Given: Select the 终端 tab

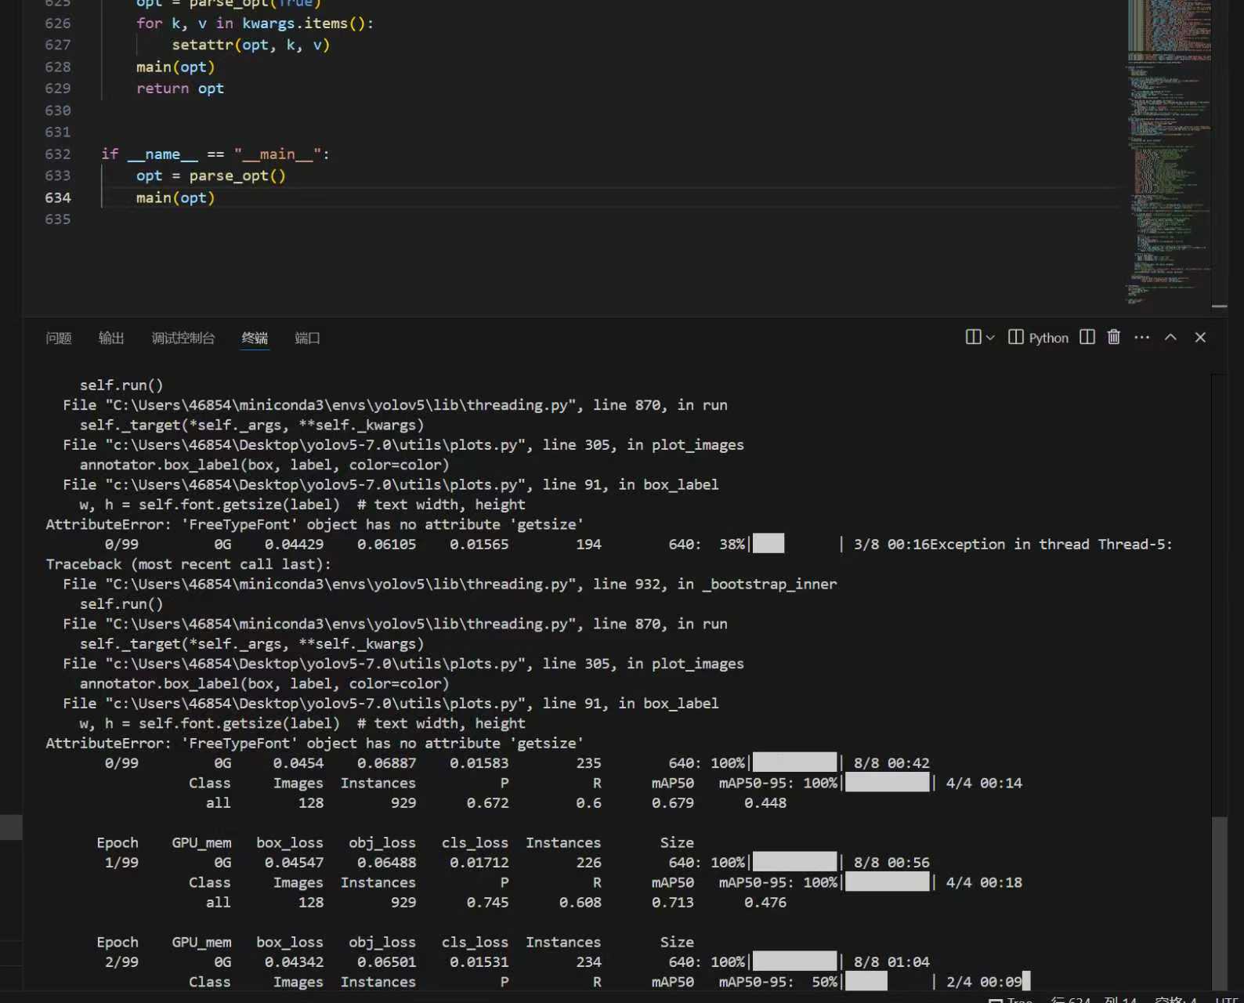Looking at the screenshot, I should tap(255, 338).
